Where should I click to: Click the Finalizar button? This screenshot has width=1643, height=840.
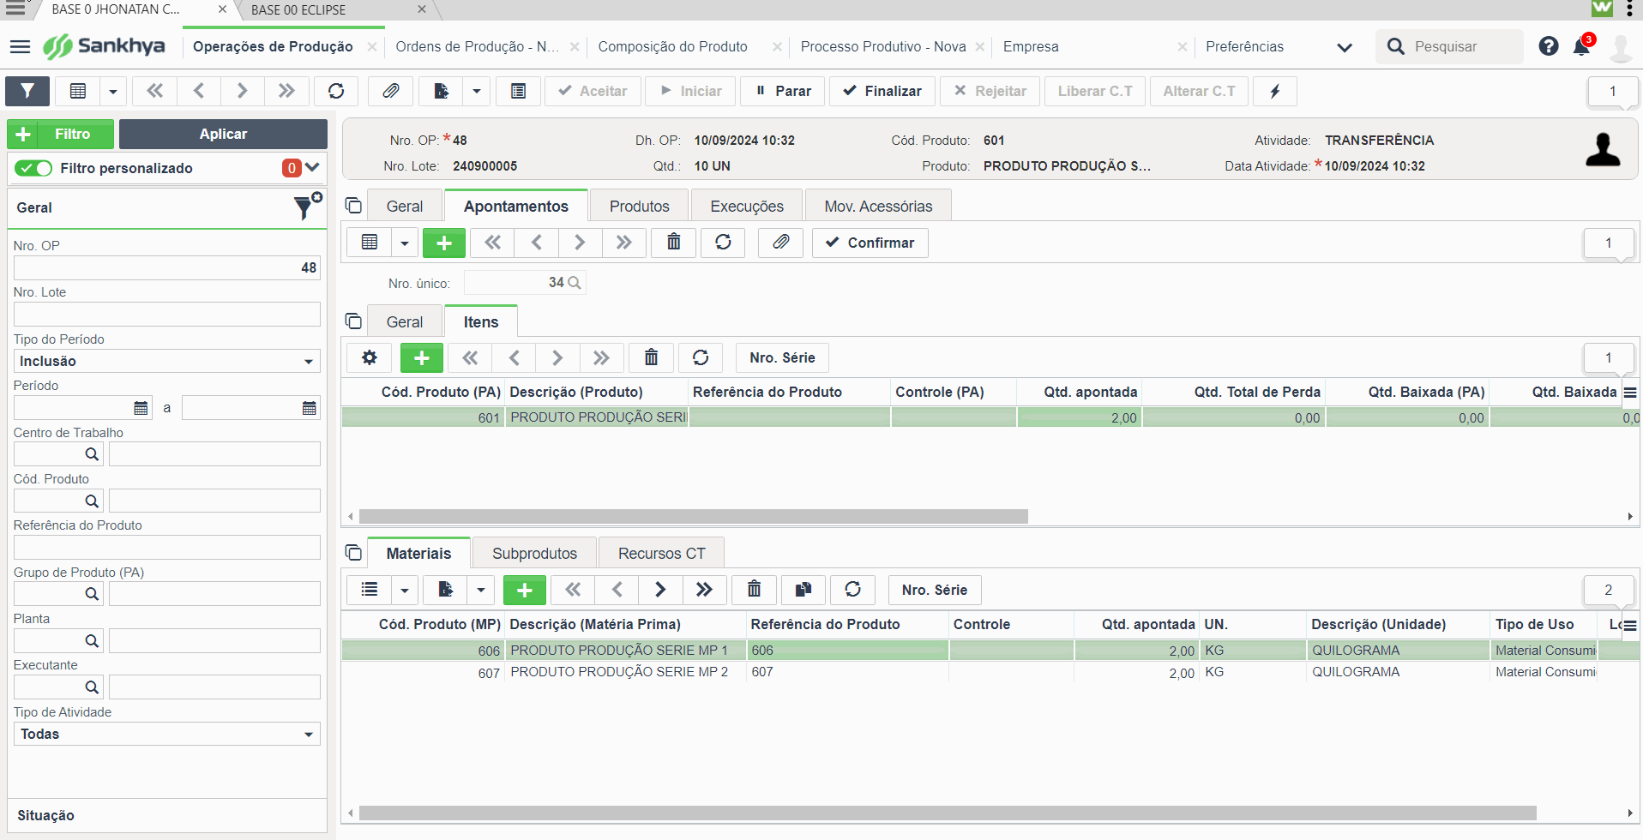882,91
